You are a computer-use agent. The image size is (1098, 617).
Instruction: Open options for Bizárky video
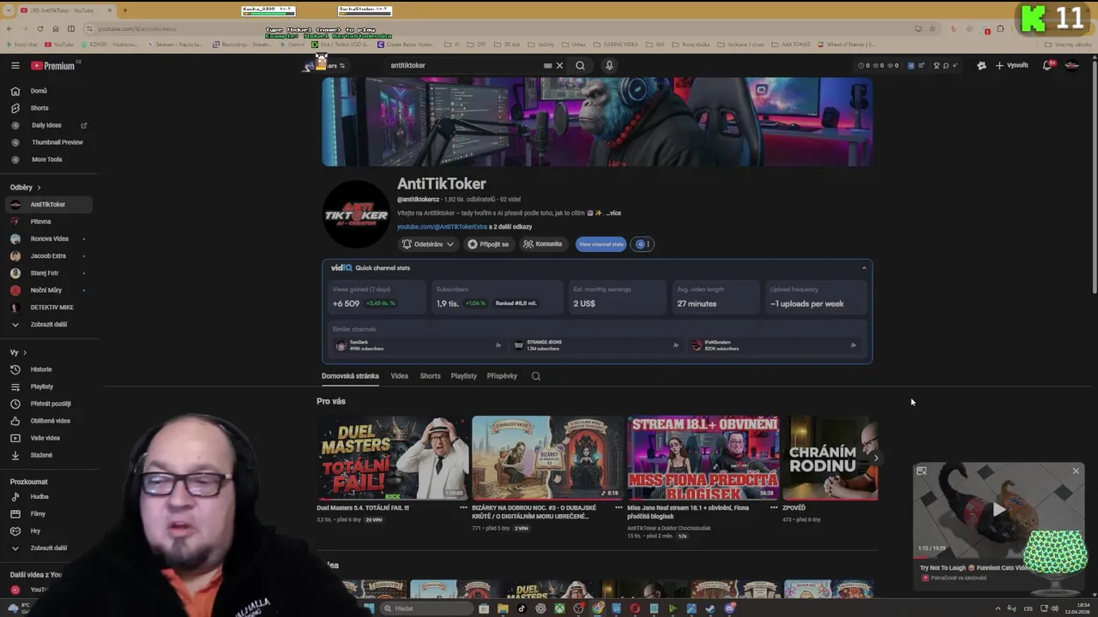coord(618,507)
